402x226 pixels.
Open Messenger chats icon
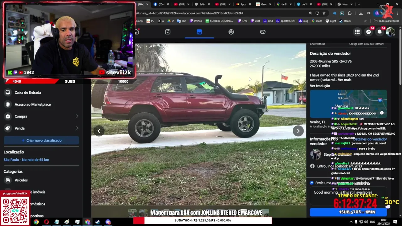[x=368, y=32]
